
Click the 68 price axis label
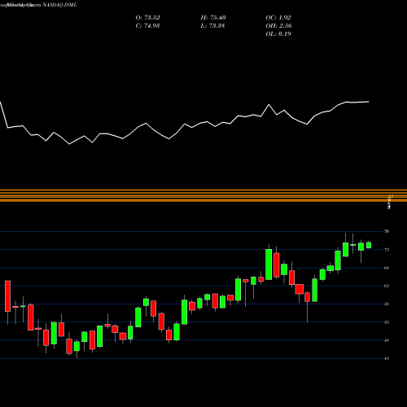387,268
